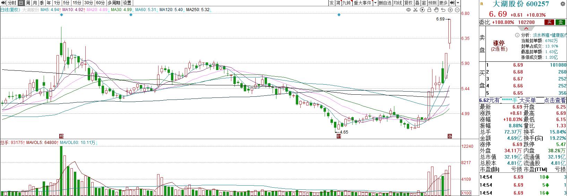Click the 重大事件 toolbar button
The image size is (567, 196).
[x=362, y=3]
